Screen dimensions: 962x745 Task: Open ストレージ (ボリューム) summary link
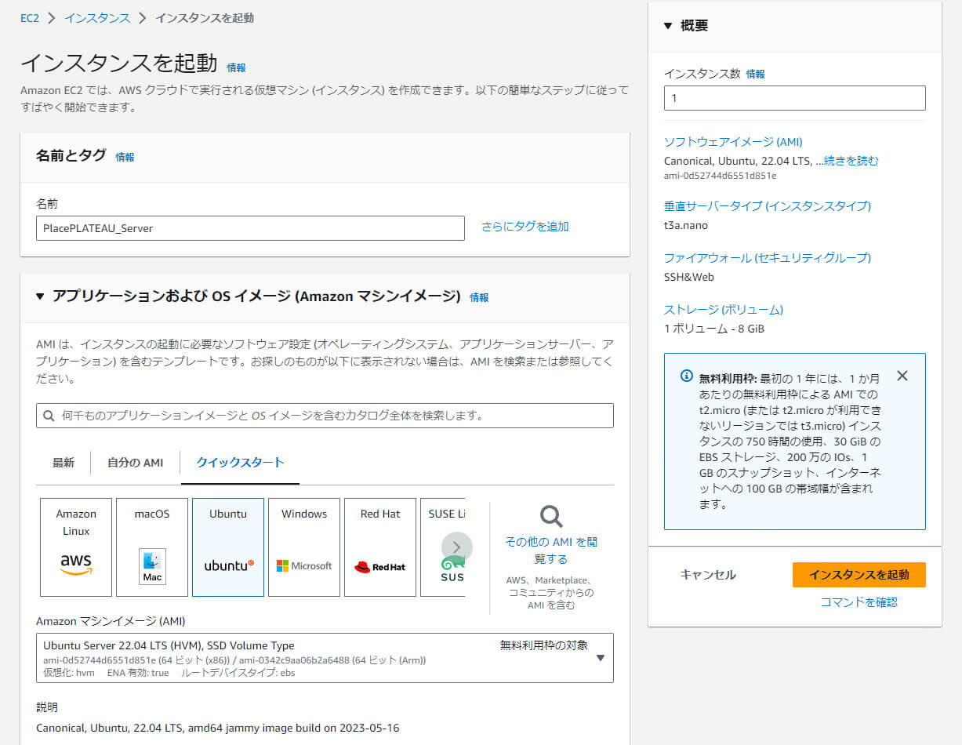pos(724,310)
